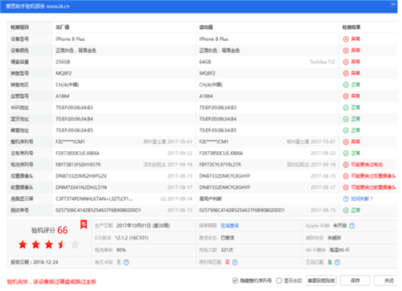Click the green normal icon for 指纹串号
The width and height of the screenshot is (402, 291).
tap(346, 211)
